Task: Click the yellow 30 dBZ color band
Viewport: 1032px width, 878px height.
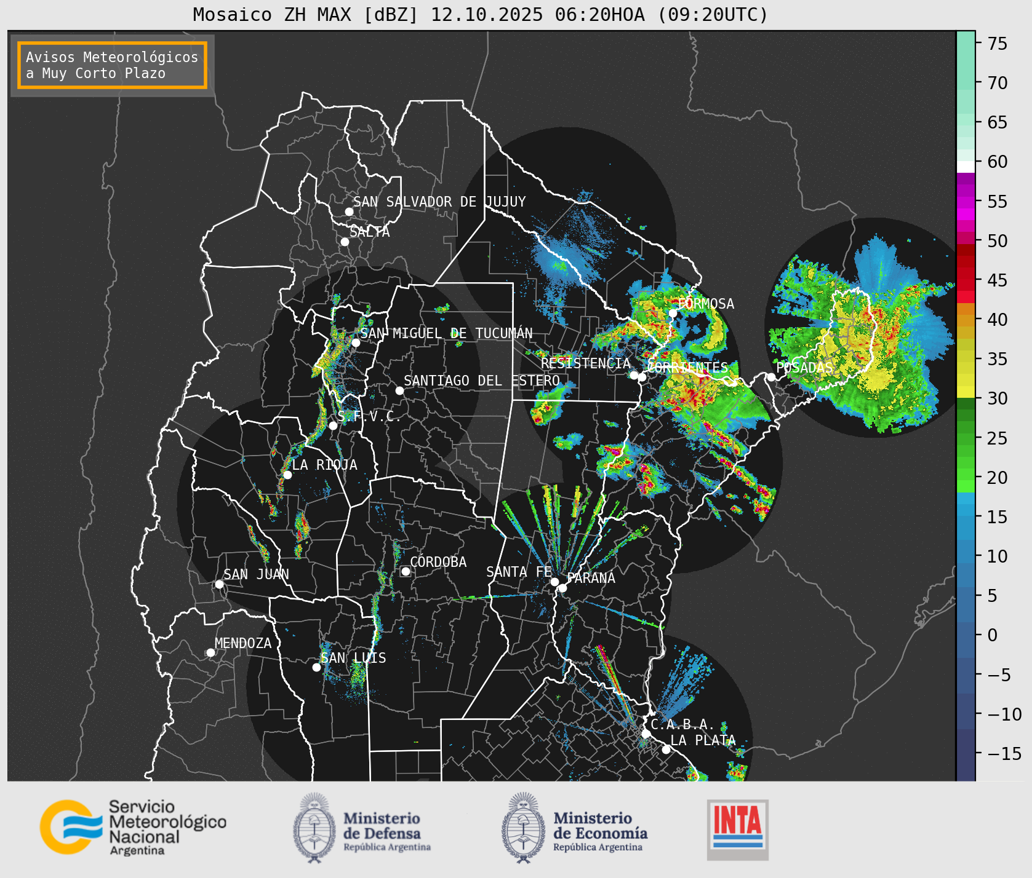Action: point(966,392)
